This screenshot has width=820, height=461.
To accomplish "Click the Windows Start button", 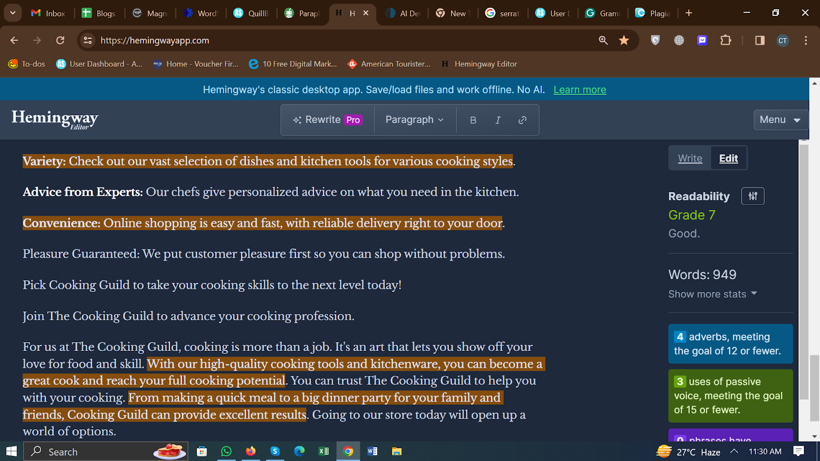I will click(11, 451).
